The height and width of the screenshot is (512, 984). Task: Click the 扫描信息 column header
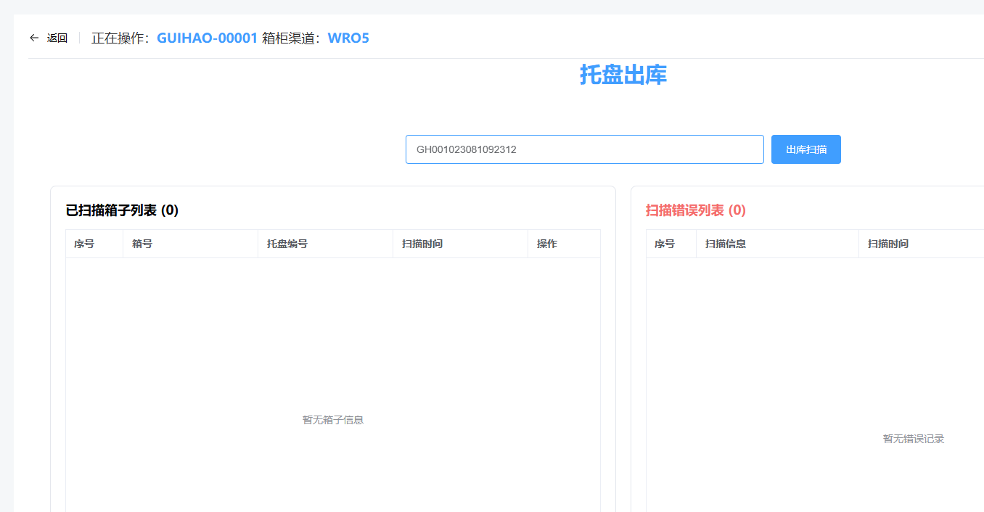pos(726,244)
